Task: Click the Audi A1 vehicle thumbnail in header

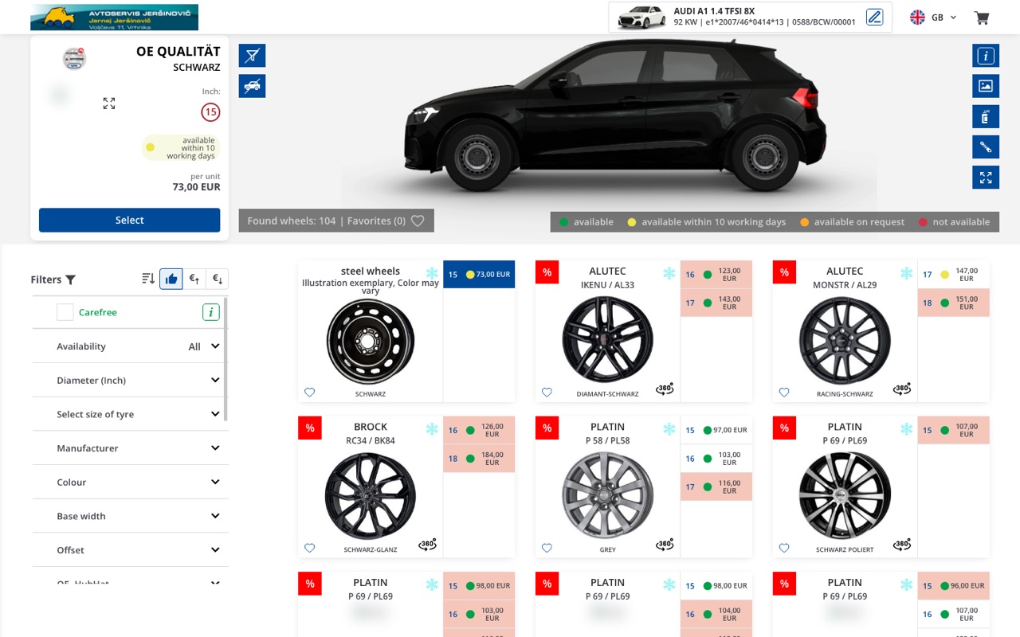Action: coord(641,17)
